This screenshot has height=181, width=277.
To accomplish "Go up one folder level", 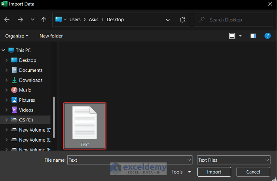I will point(44,20).
